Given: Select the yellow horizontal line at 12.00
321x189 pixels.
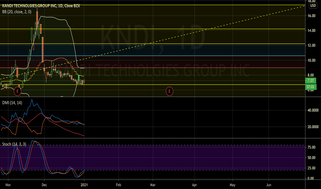Looking at the screenshot, I should click(x=153, y=44).
